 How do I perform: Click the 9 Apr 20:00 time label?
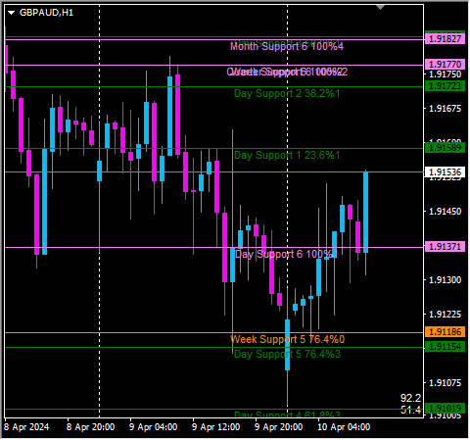coord(279,427)
